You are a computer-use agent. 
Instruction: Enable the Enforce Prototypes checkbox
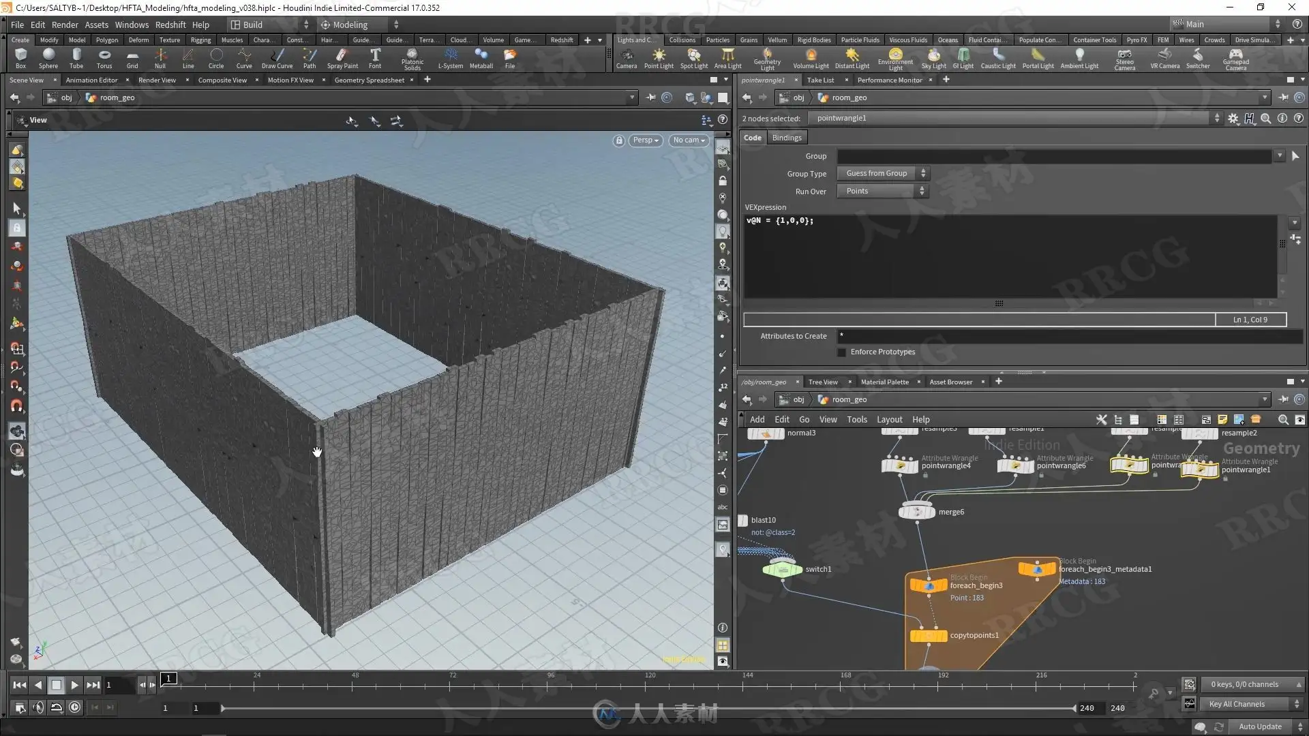tap(841, 352)
